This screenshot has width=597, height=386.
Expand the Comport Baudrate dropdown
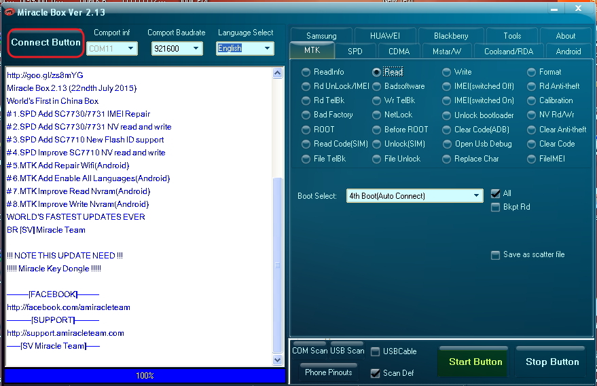[x=177, y=48]
